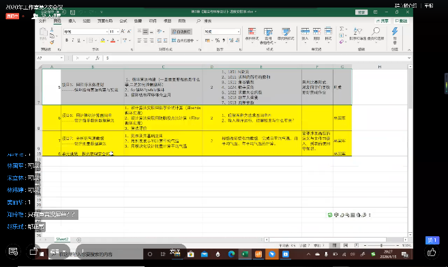Switch to the Page Layout tab
The image size is (448, 267).
point(104,21)
